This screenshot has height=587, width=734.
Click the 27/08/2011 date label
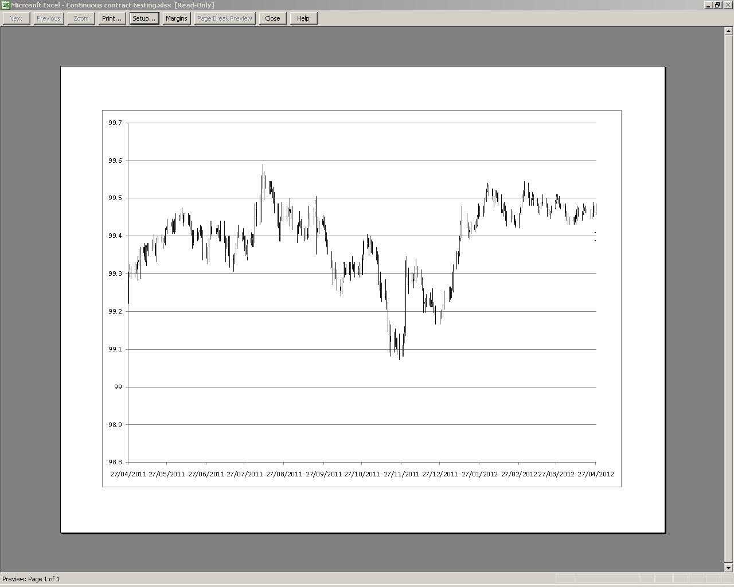pos(284,474)
